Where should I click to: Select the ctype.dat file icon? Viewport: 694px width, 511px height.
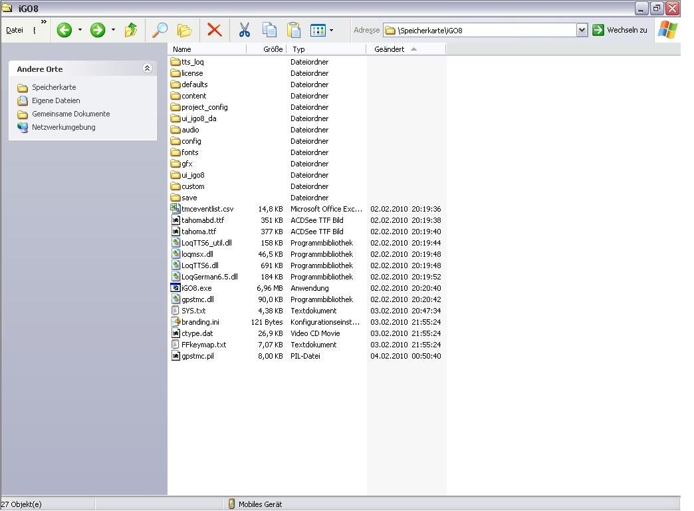[175, 333]
